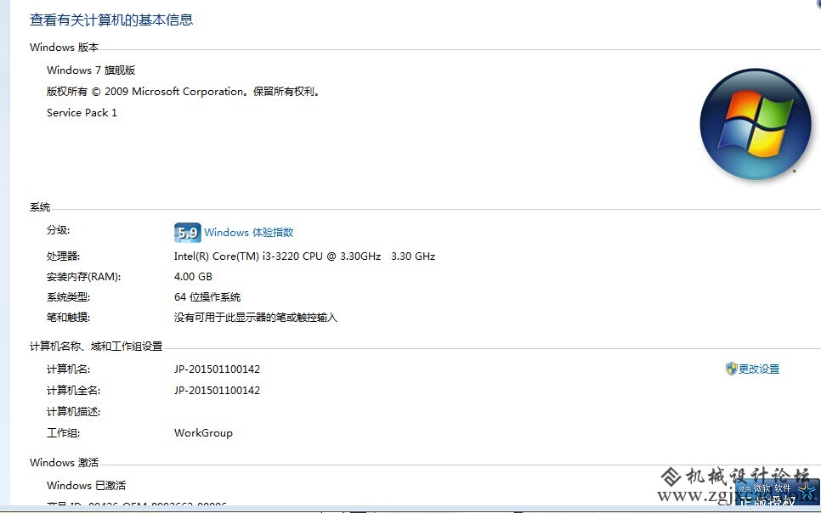The image size is (821, 513).
Task: Select the text Windows 7 旗舰版
Action: pos(91,70)
